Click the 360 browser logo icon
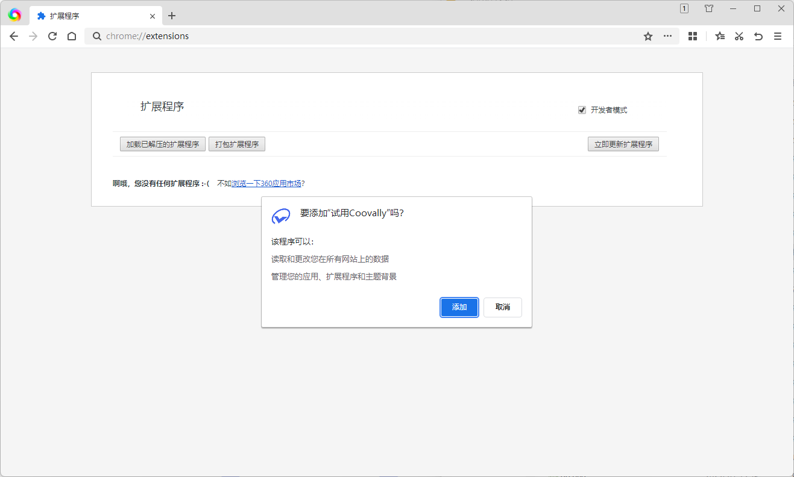Image resolution: width=794 pixels, height=477 pixels. [x=14, y=15]
